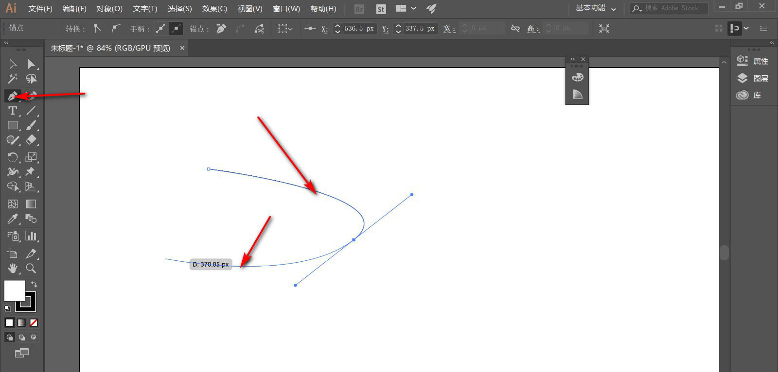Open the 文件(F) menu
778x372 pixels.
tap(40, 9)
